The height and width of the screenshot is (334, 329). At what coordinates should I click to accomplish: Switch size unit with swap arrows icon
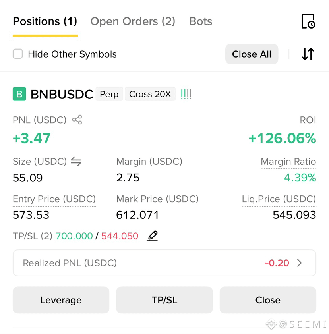pos(76,161)
